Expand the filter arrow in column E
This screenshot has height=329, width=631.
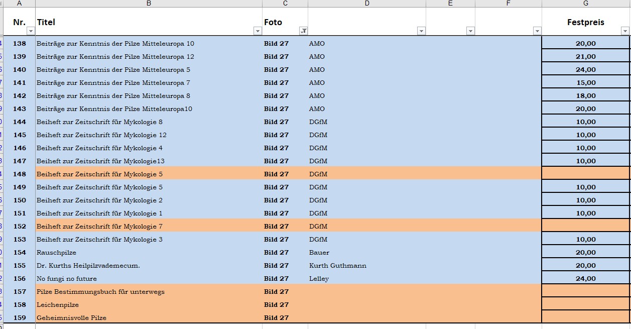pyautogui.click(x=470, y=31)
